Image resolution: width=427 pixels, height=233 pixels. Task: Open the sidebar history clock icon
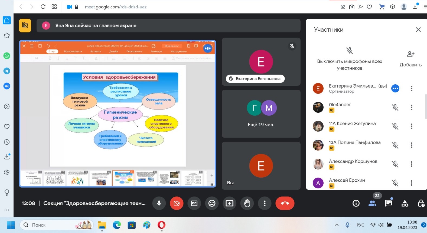click(7, 142)
